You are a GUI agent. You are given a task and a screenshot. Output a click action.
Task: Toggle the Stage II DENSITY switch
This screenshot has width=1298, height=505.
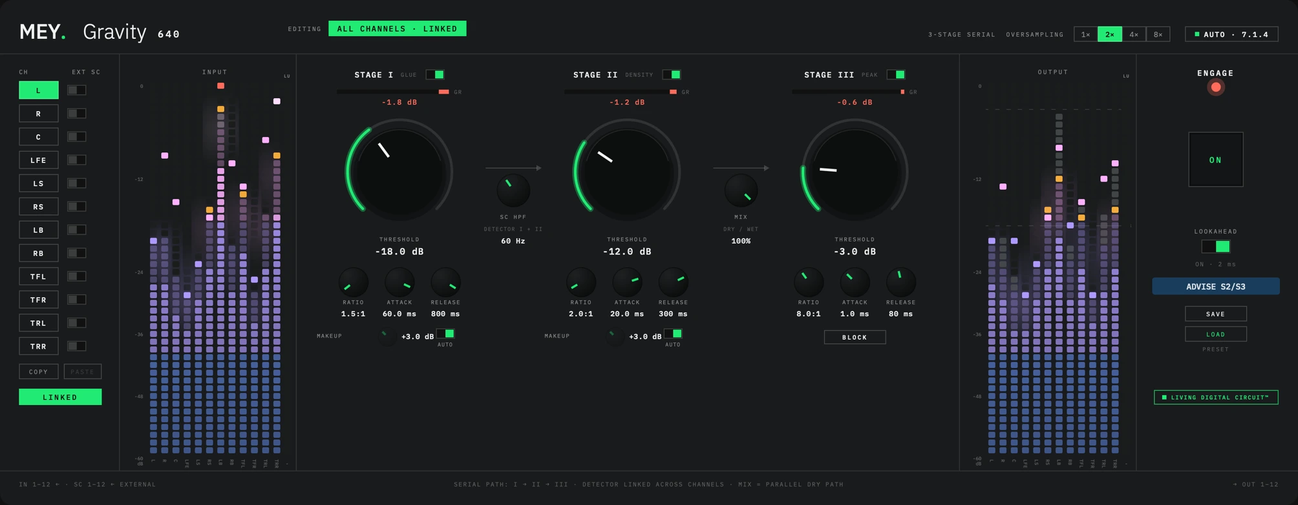pyautogui.click(x=672, y=75)
